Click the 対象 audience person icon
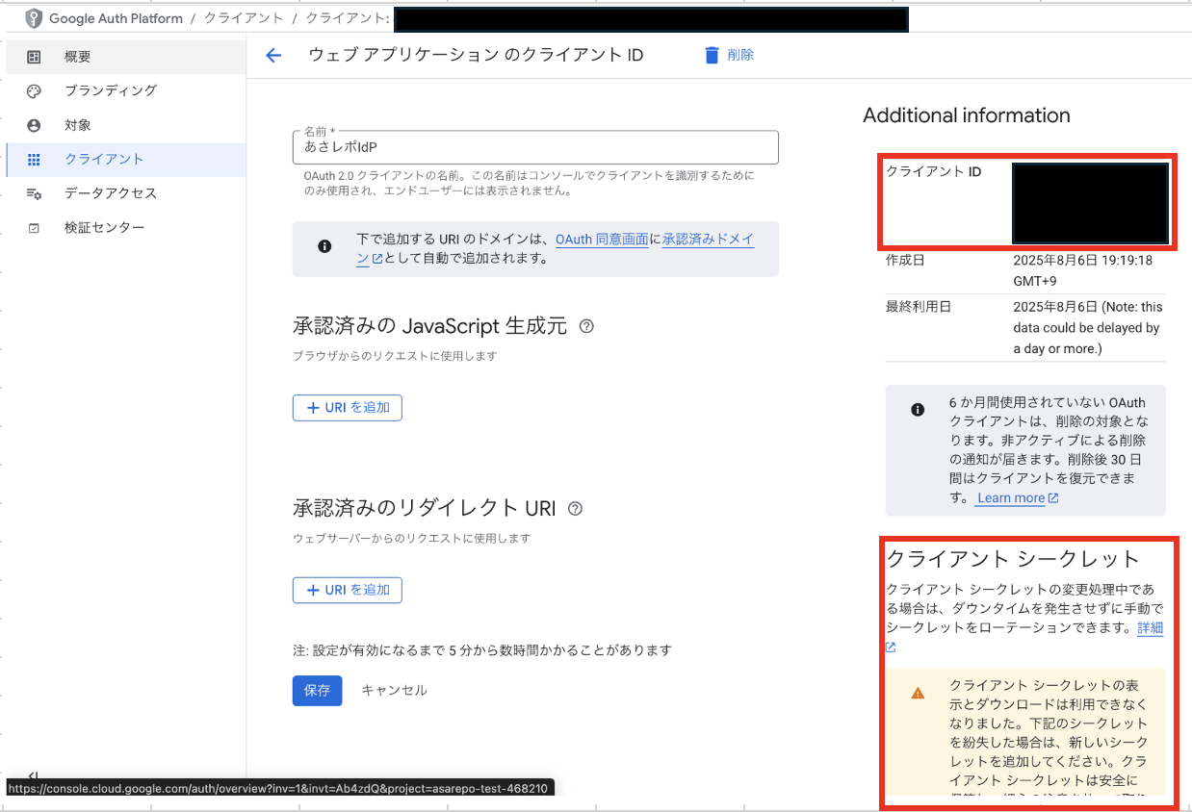 coord(35,125)
